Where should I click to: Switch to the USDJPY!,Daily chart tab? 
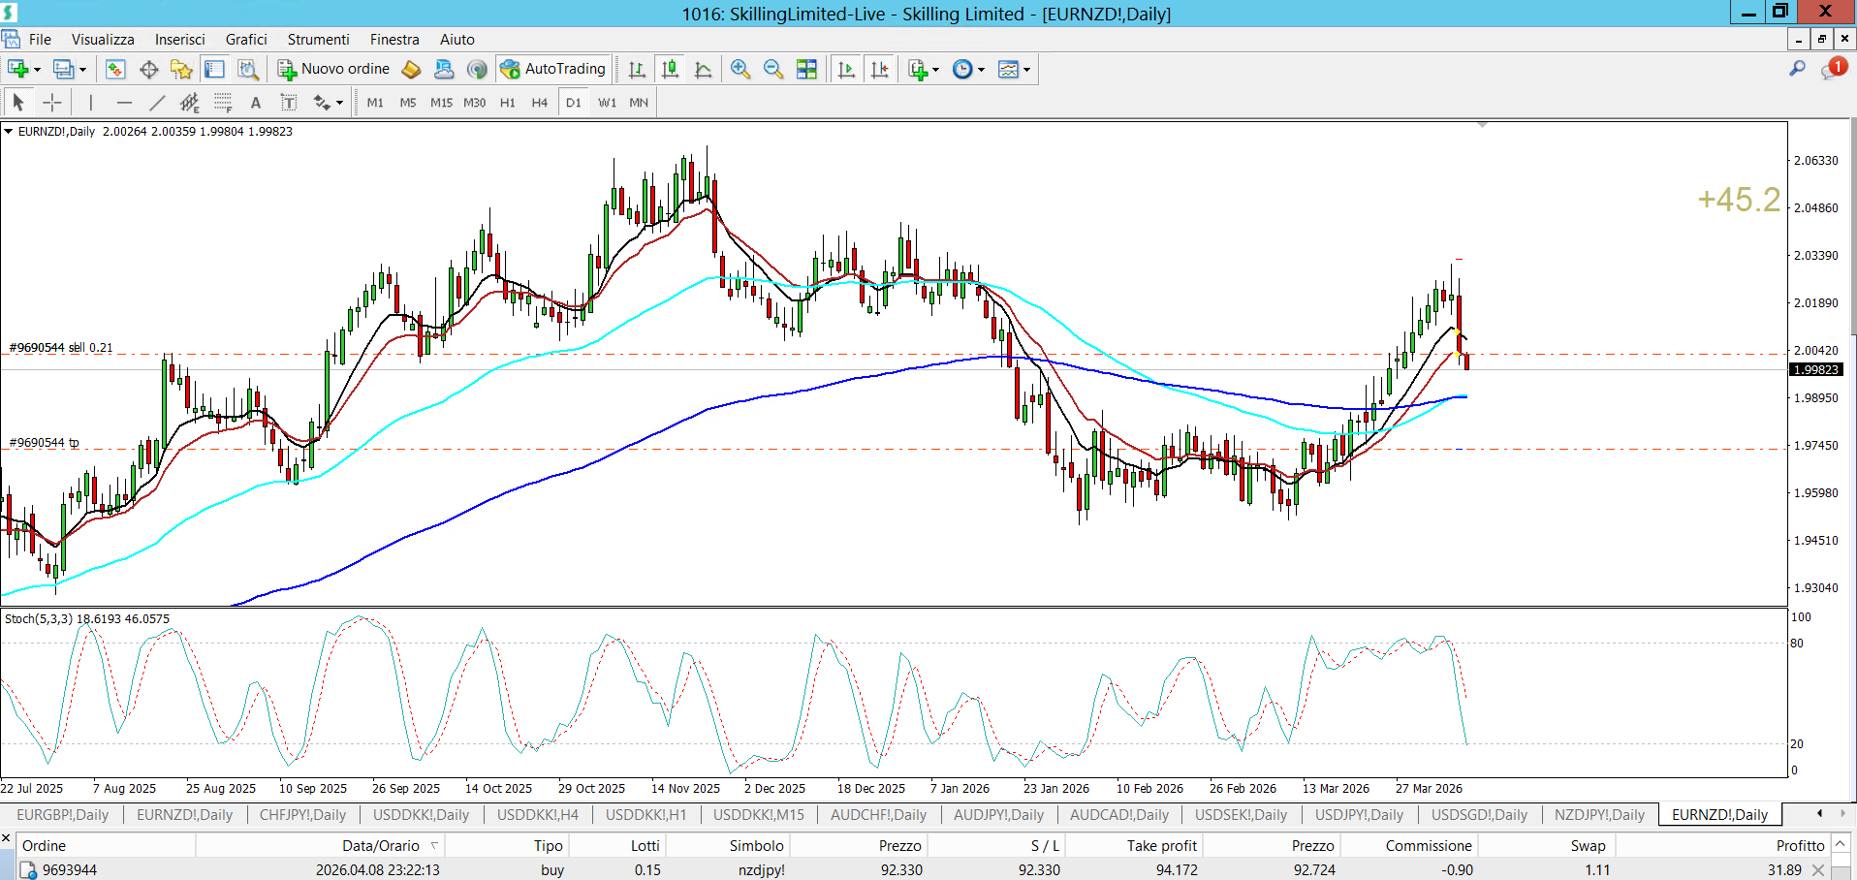[x=1358, y=814]
